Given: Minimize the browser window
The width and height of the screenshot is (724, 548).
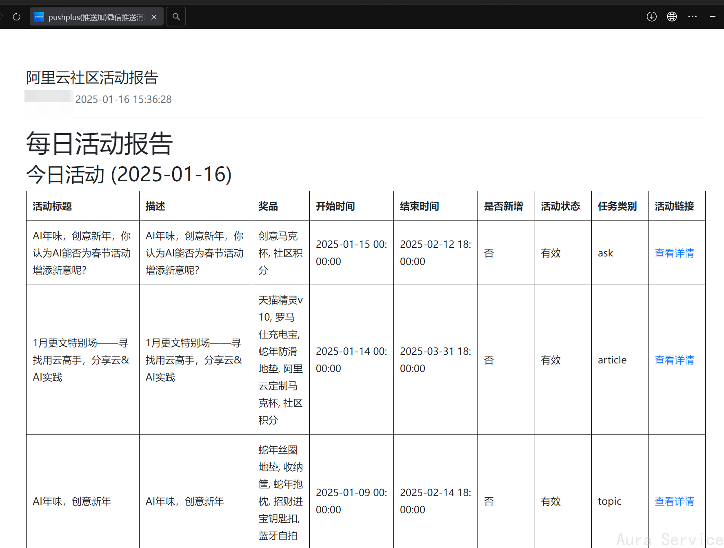Looking at the screenshot, I should (713, 17).
